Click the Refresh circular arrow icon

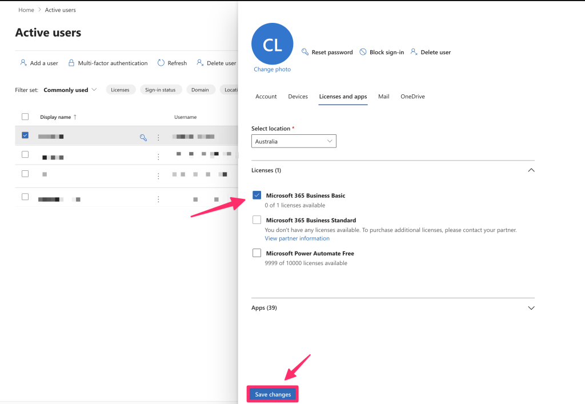[x=161, y=63]
